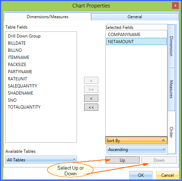Move the selected field Up
The height and width of the screenshot is (181, 182).
pyautogui.click(x=123, y=160)
